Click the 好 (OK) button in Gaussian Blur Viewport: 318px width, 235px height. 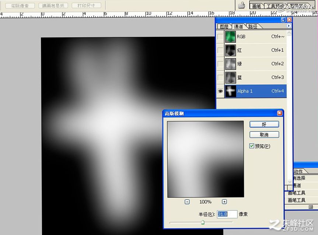point(264,124)
